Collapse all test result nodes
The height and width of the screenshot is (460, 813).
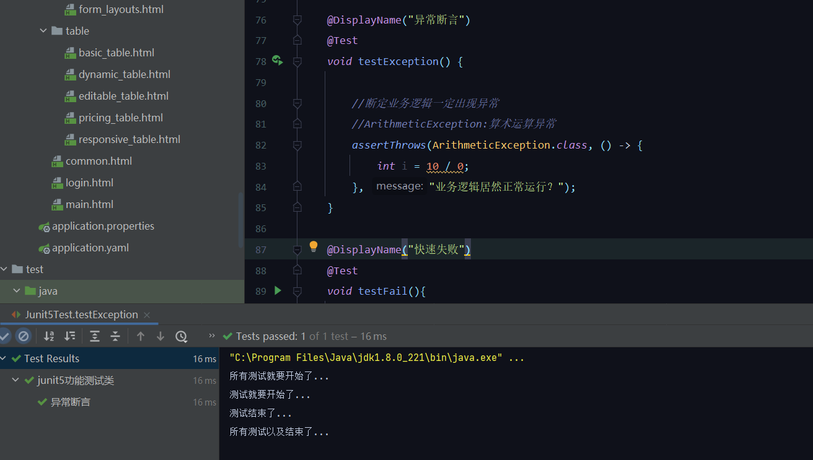click(x=115, y=336)
